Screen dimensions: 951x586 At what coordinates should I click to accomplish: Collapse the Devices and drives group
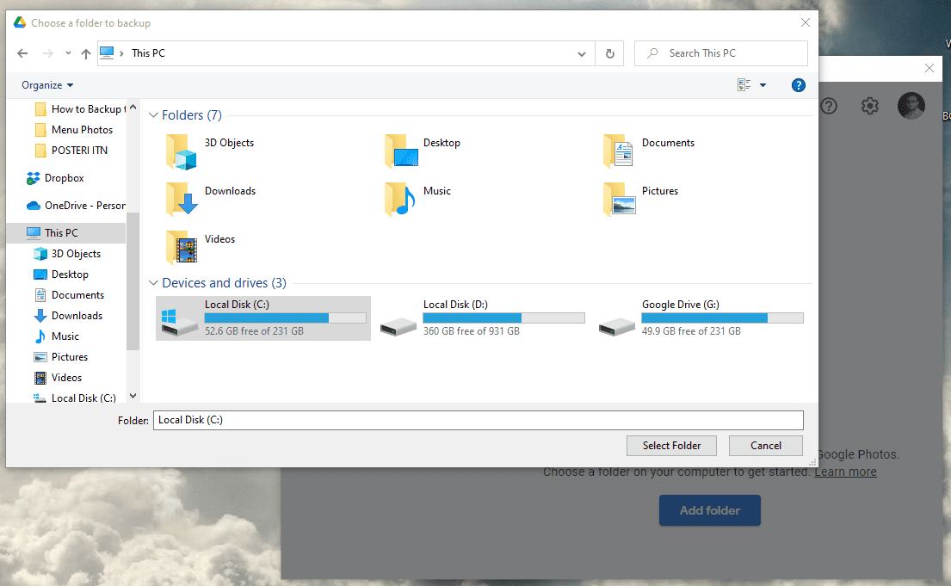point(153,283)
